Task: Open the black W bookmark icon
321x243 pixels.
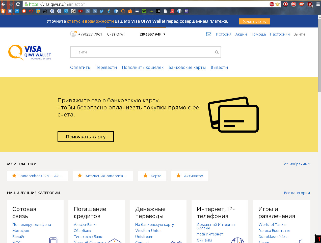Action: 158,11
